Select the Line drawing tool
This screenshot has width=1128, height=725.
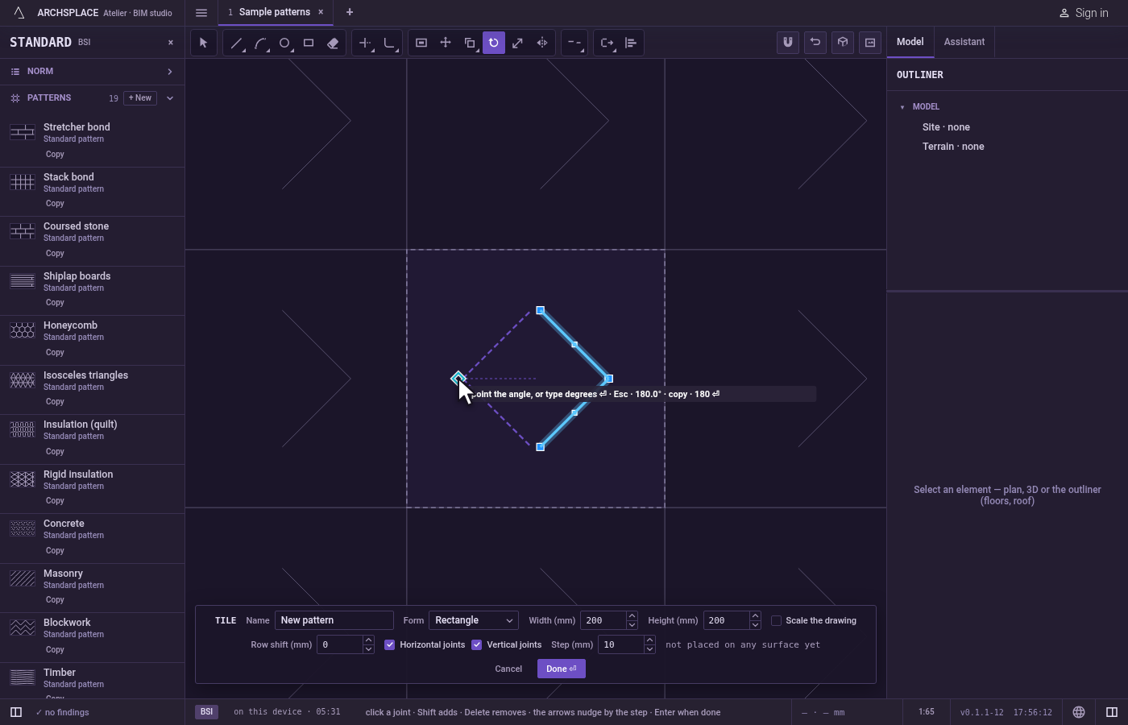click(236, 43)
